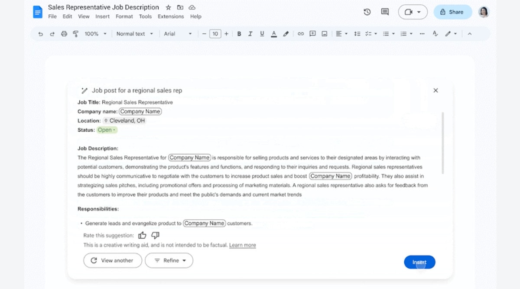Follow the Learn more link
520x289 pixels.
pos(242,245)
